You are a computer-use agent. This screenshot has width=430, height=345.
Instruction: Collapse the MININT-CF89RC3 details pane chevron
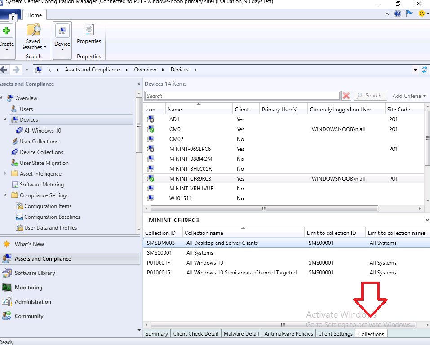click(x=427, y=220)
